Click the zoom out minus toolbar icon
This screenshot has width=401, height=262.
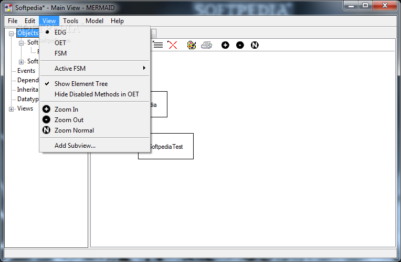[240, 45]
